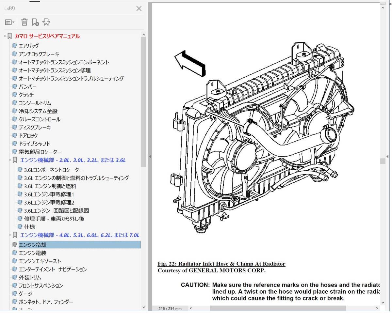Open オートマチックトランスミッション修理 bookmark

point(55,70)
